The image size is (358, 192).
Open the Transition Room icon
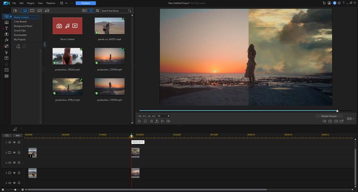pyautogui.click(x=6, y=34)
